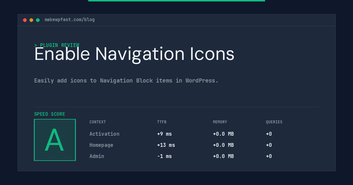353x185 pixels.
Task: Click the '+9 ms' Activation TTFB value
Action: point(164,134)
